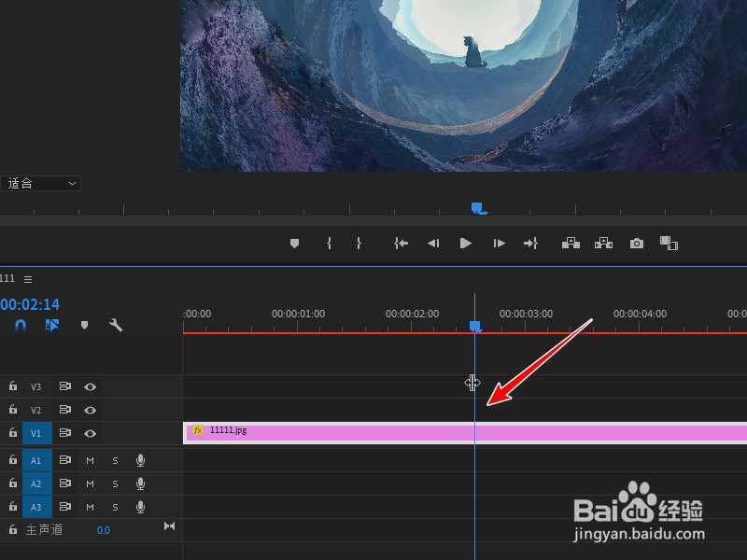The height and width of the screenshot is (560, 747).
Task: Toggle track targeting for V1
Action: click(36, 433)
